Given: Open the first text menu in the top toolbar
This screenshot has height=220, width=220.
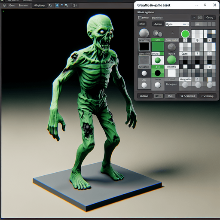Looking at the screenshot, I should pyautogui.click(x=12, y=6).
